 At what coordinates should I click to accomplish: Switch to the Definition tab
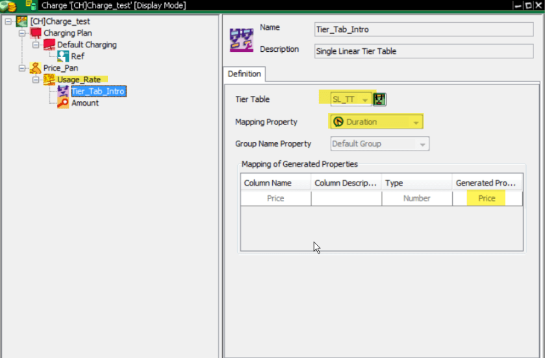(x=244, y=74)
